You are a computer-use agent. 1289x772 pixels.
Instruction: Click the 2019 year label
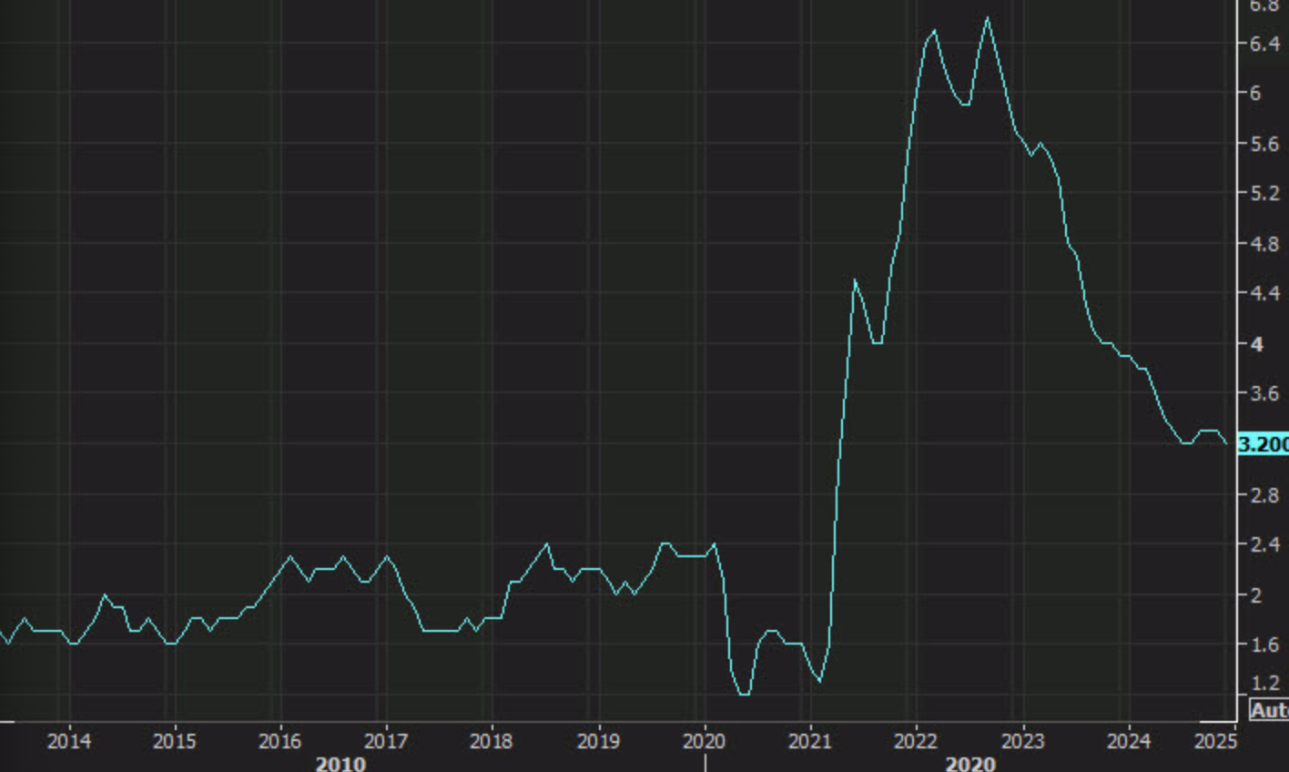coord(598,740)
